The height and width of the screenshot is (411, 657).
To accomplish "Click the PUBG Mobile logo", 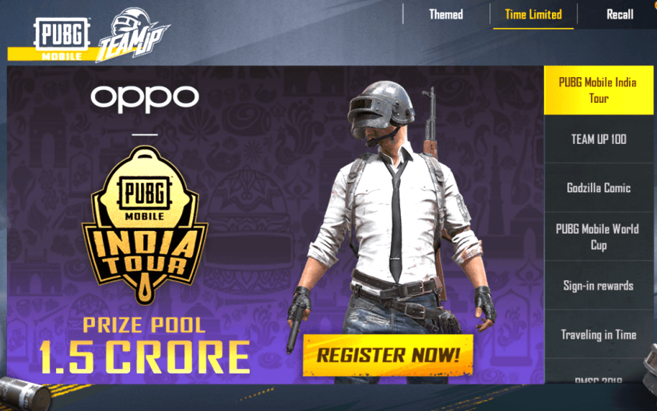I will point(61,39).
